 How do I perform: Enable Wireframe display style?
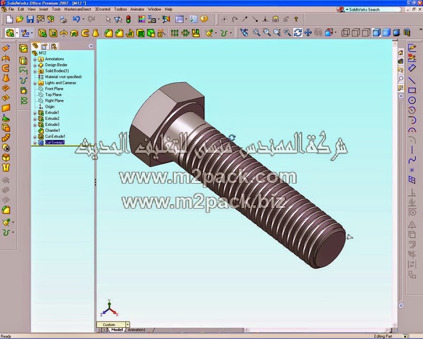(x=345, y=32)
